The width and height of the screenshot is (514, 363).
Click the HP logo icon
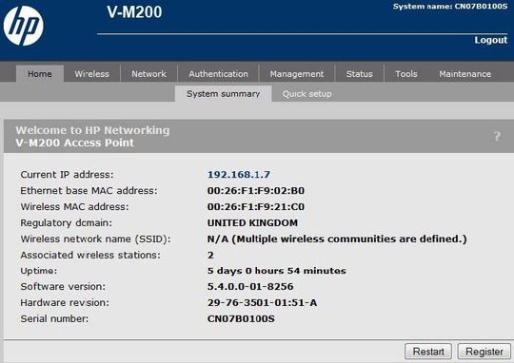pos(23,26)
